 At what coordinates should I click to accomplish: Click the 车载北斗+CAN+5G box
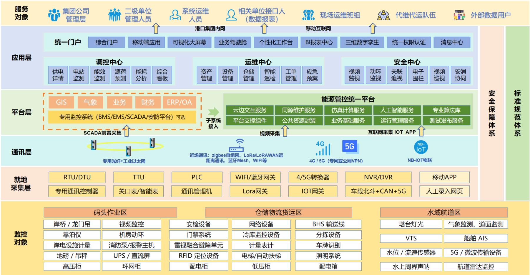point(378,191)
